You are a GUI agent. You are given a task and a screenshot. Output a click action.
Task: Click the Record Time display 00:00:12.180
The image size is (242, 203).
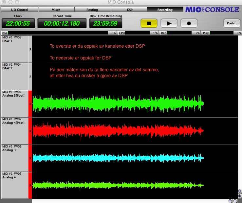click(x=62, y=23)
